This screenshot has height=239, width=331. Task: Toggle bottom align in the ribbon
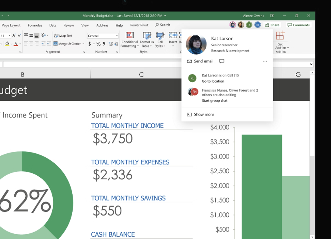[36, 35]
